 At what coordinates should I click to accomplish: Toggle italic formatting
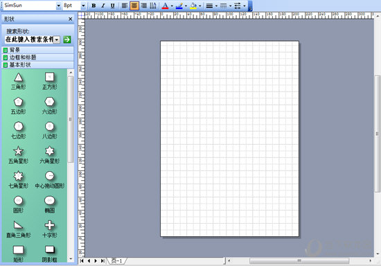[x=103, y=6]
